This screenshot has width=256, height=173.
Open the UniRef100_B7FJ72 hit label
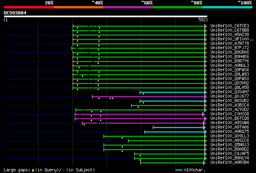(x=230, y=48)
